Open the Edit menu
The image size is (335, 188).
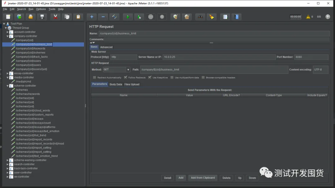coord(12,9)
